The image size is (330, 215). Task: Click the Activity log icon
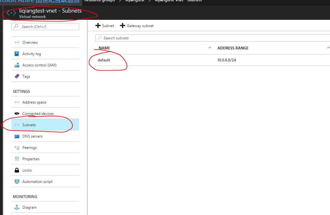tap(17, 54)
